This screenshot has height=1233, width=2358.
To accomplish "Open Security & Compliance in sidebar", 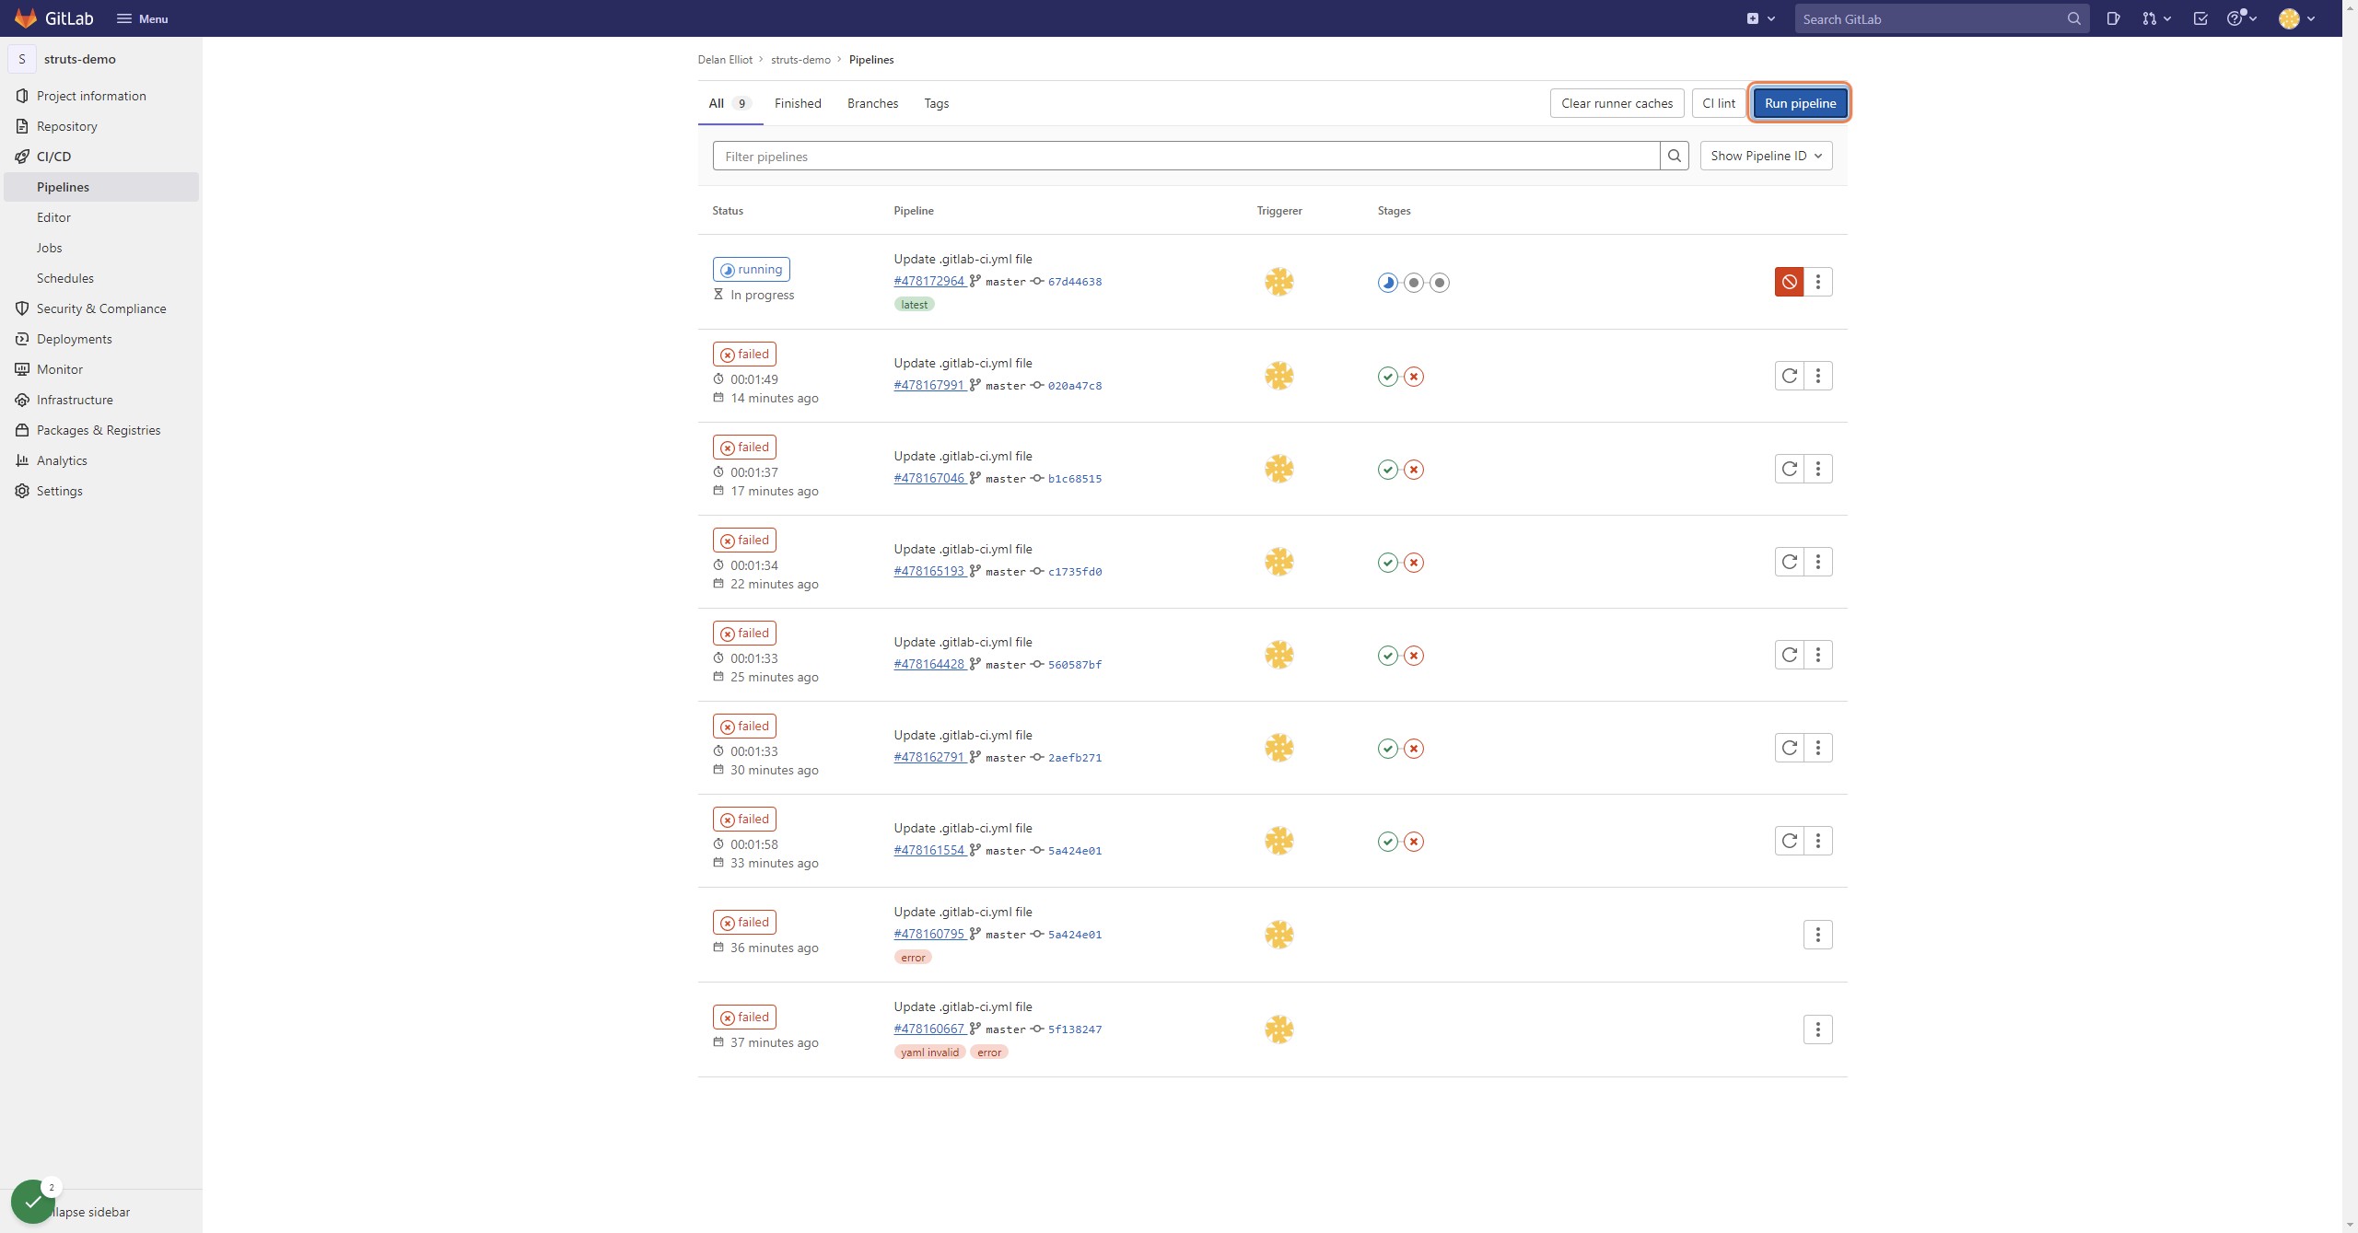I will pyautogui.click(x=101, y=308).
